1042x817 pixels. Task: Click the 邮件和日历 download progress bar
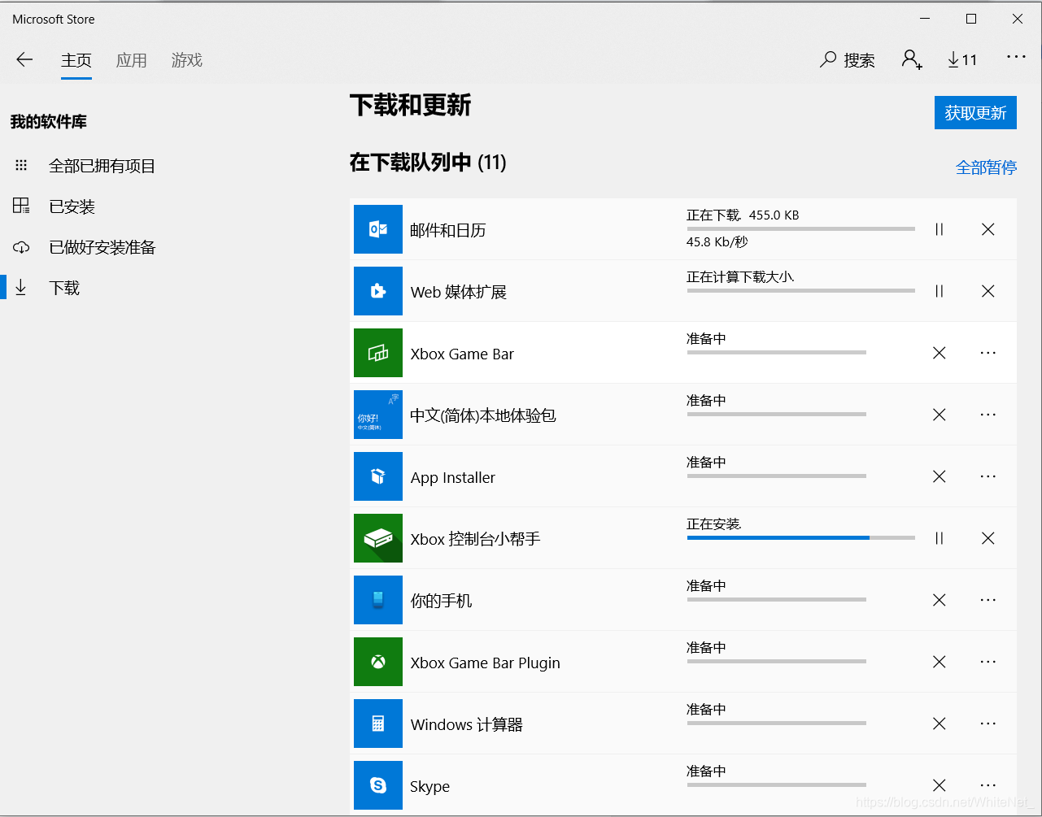[801, 228]
